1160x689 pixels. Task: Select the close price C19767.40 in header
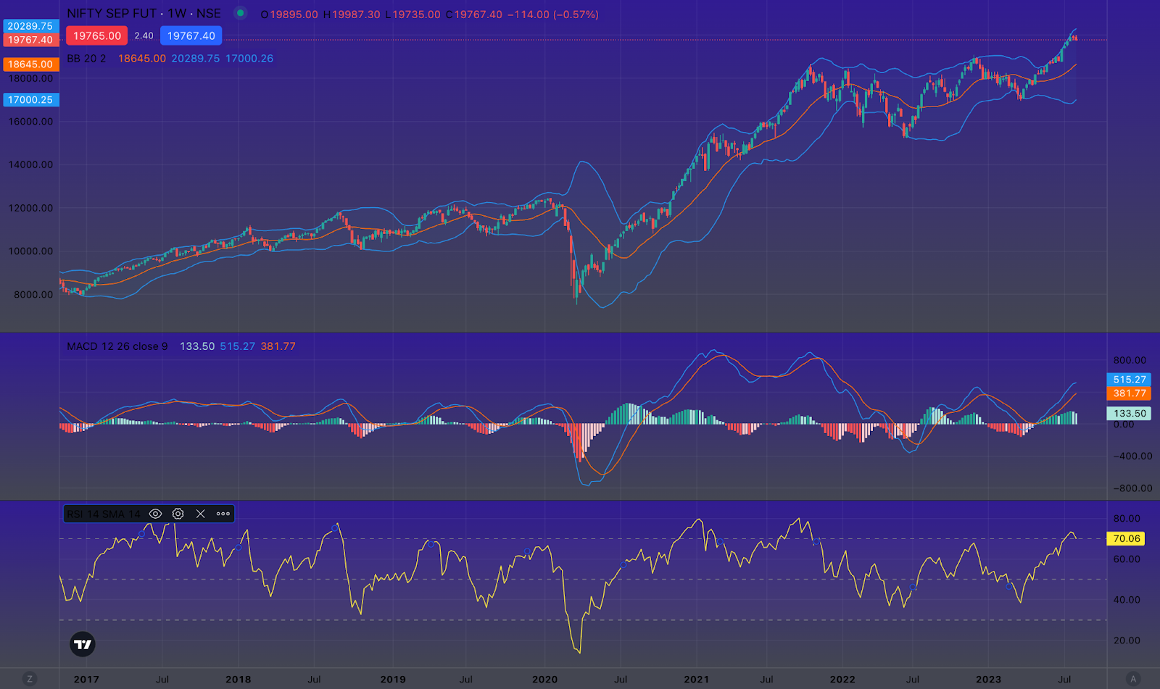coord(473,14)
